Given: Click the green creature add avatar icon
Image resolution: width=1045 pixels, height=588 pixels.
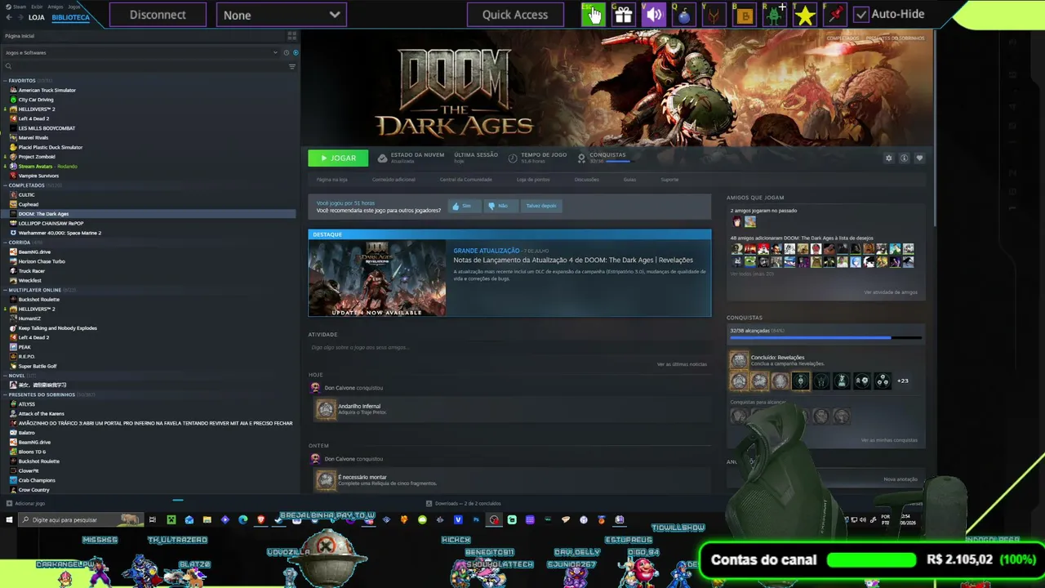Looking at the screenshot, I should tap(775, 14).
